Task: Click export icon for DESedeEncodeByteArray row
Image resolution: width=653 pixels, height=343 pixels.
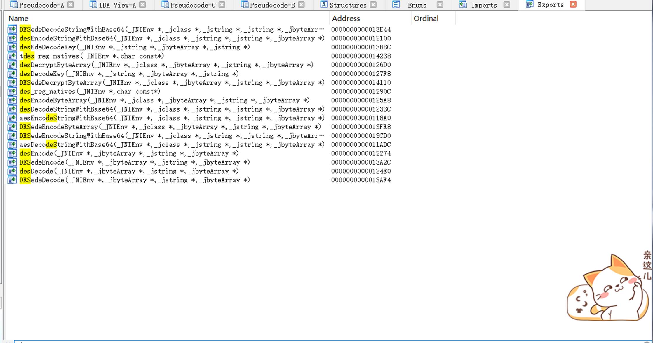Action: [x=12, y=127]
